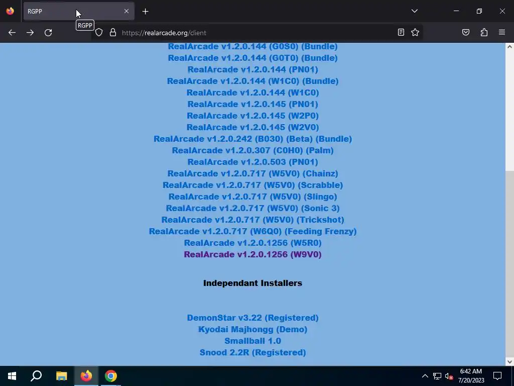List all tabs dropdown
This screenshot has width=514, height=386.
point(415,11)
